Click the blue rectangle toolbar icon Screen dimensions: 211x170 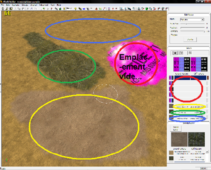pyautogui.click(x=84, y=9)
